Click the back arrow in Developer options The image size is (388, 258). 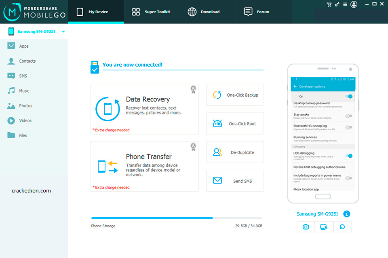pyautogui.click(x=295, y=87)
